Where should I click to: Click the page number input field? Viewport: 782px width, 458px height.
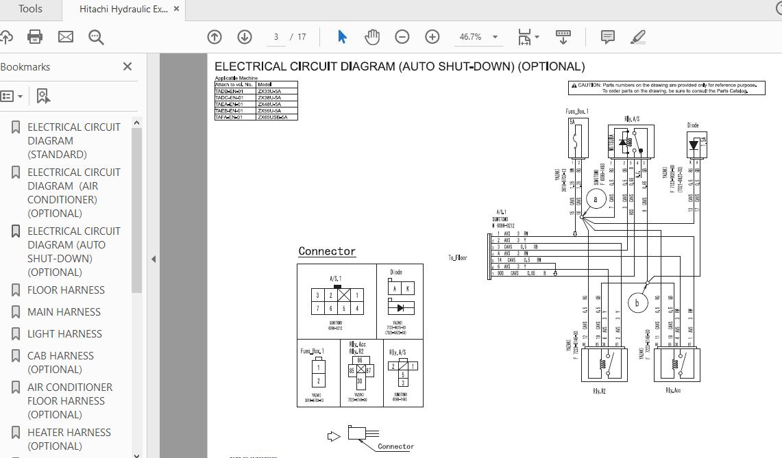coord(276,37)
